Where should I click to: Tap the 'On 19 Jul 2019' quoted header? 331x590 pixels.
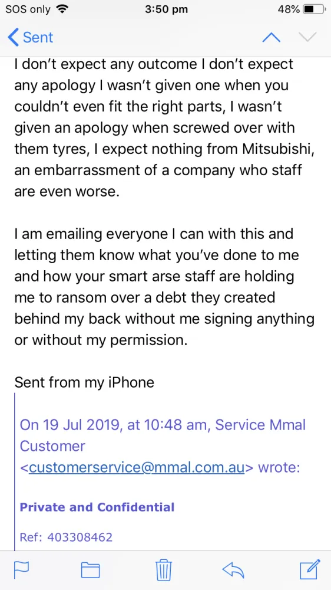pyautogui.click(x=163, y=446)
